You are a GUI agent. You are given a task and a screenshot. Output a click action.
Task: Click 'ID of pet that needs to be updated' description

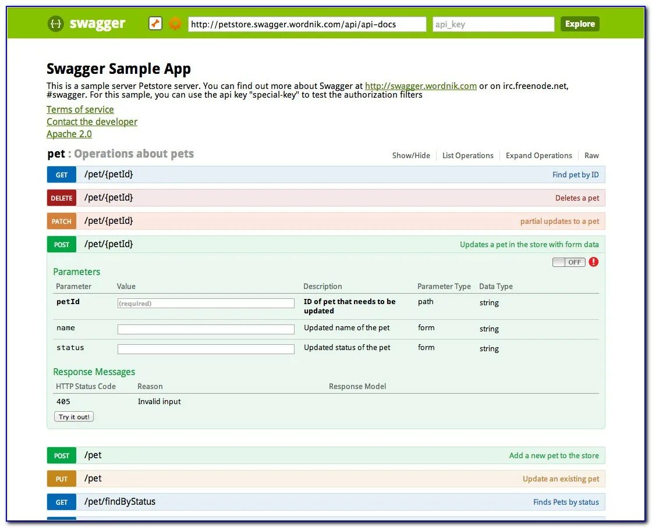point(349,306)
